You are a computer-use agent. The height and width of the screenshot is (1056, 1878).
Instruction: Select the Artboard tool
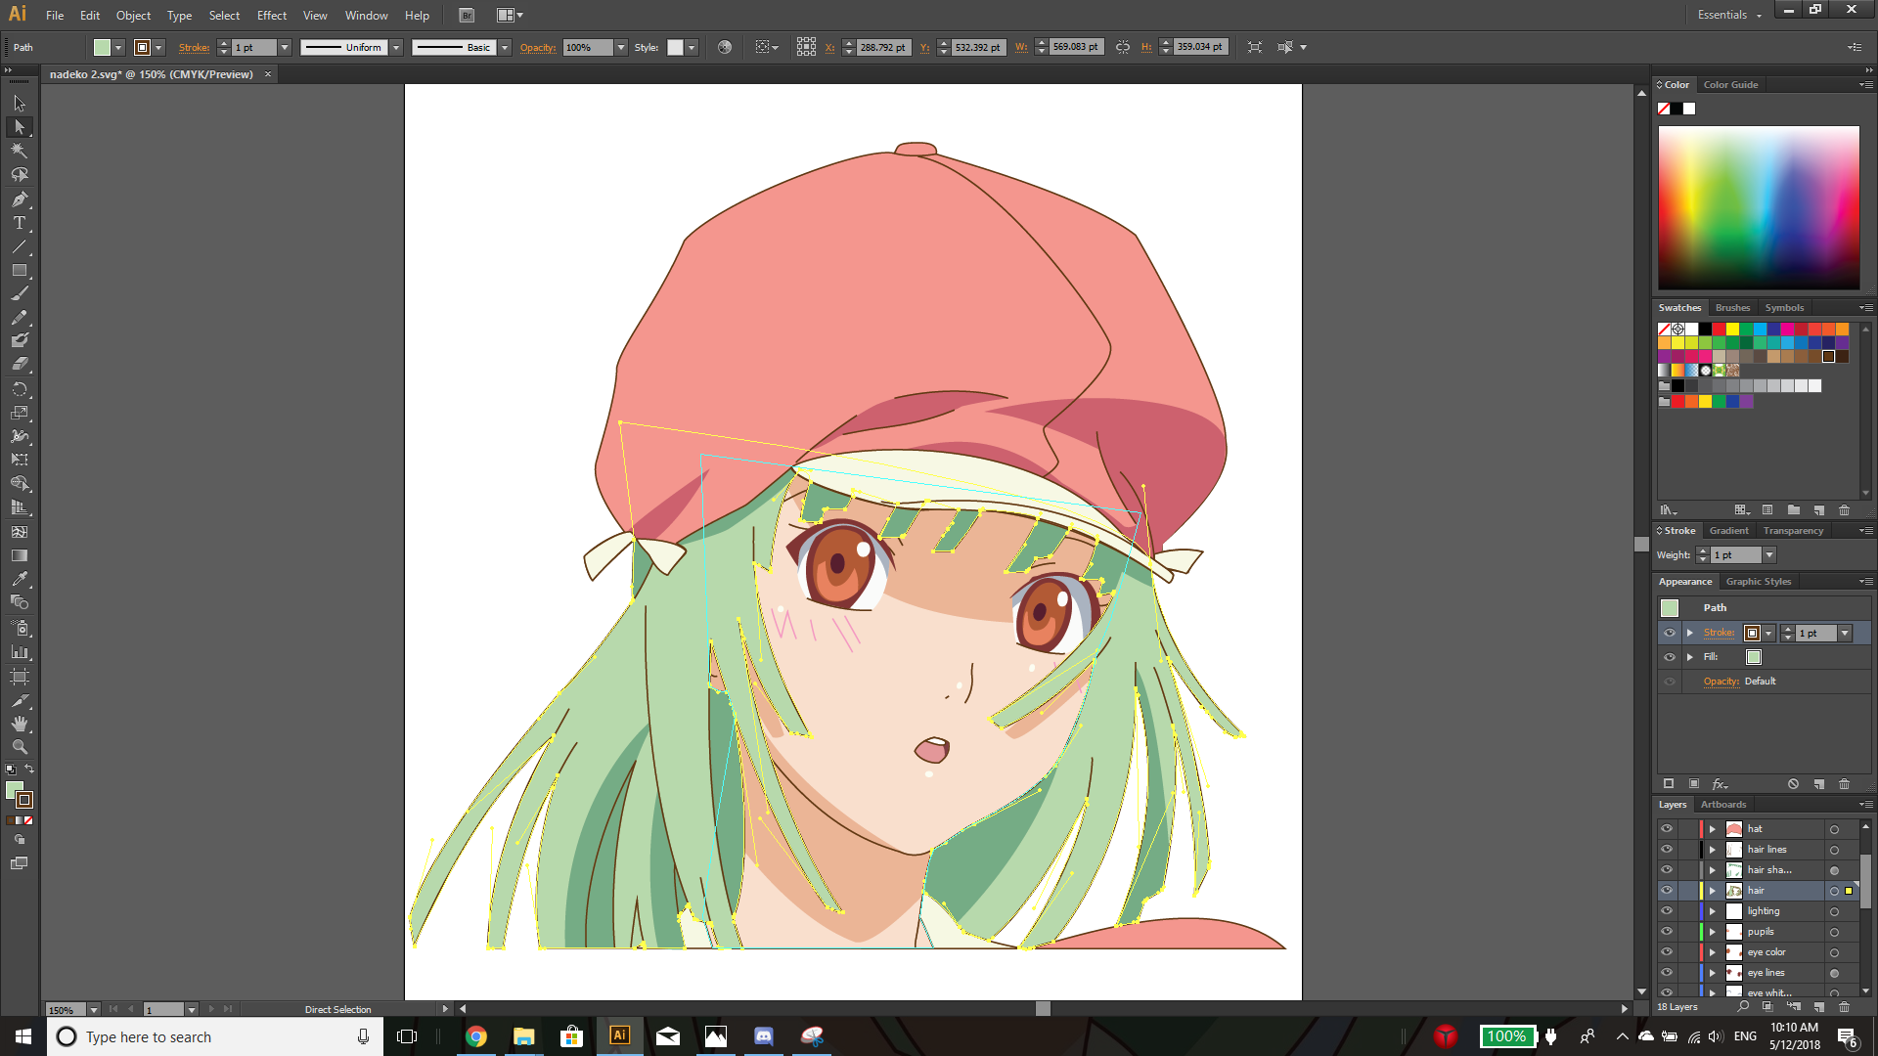(x=19, y=676)
